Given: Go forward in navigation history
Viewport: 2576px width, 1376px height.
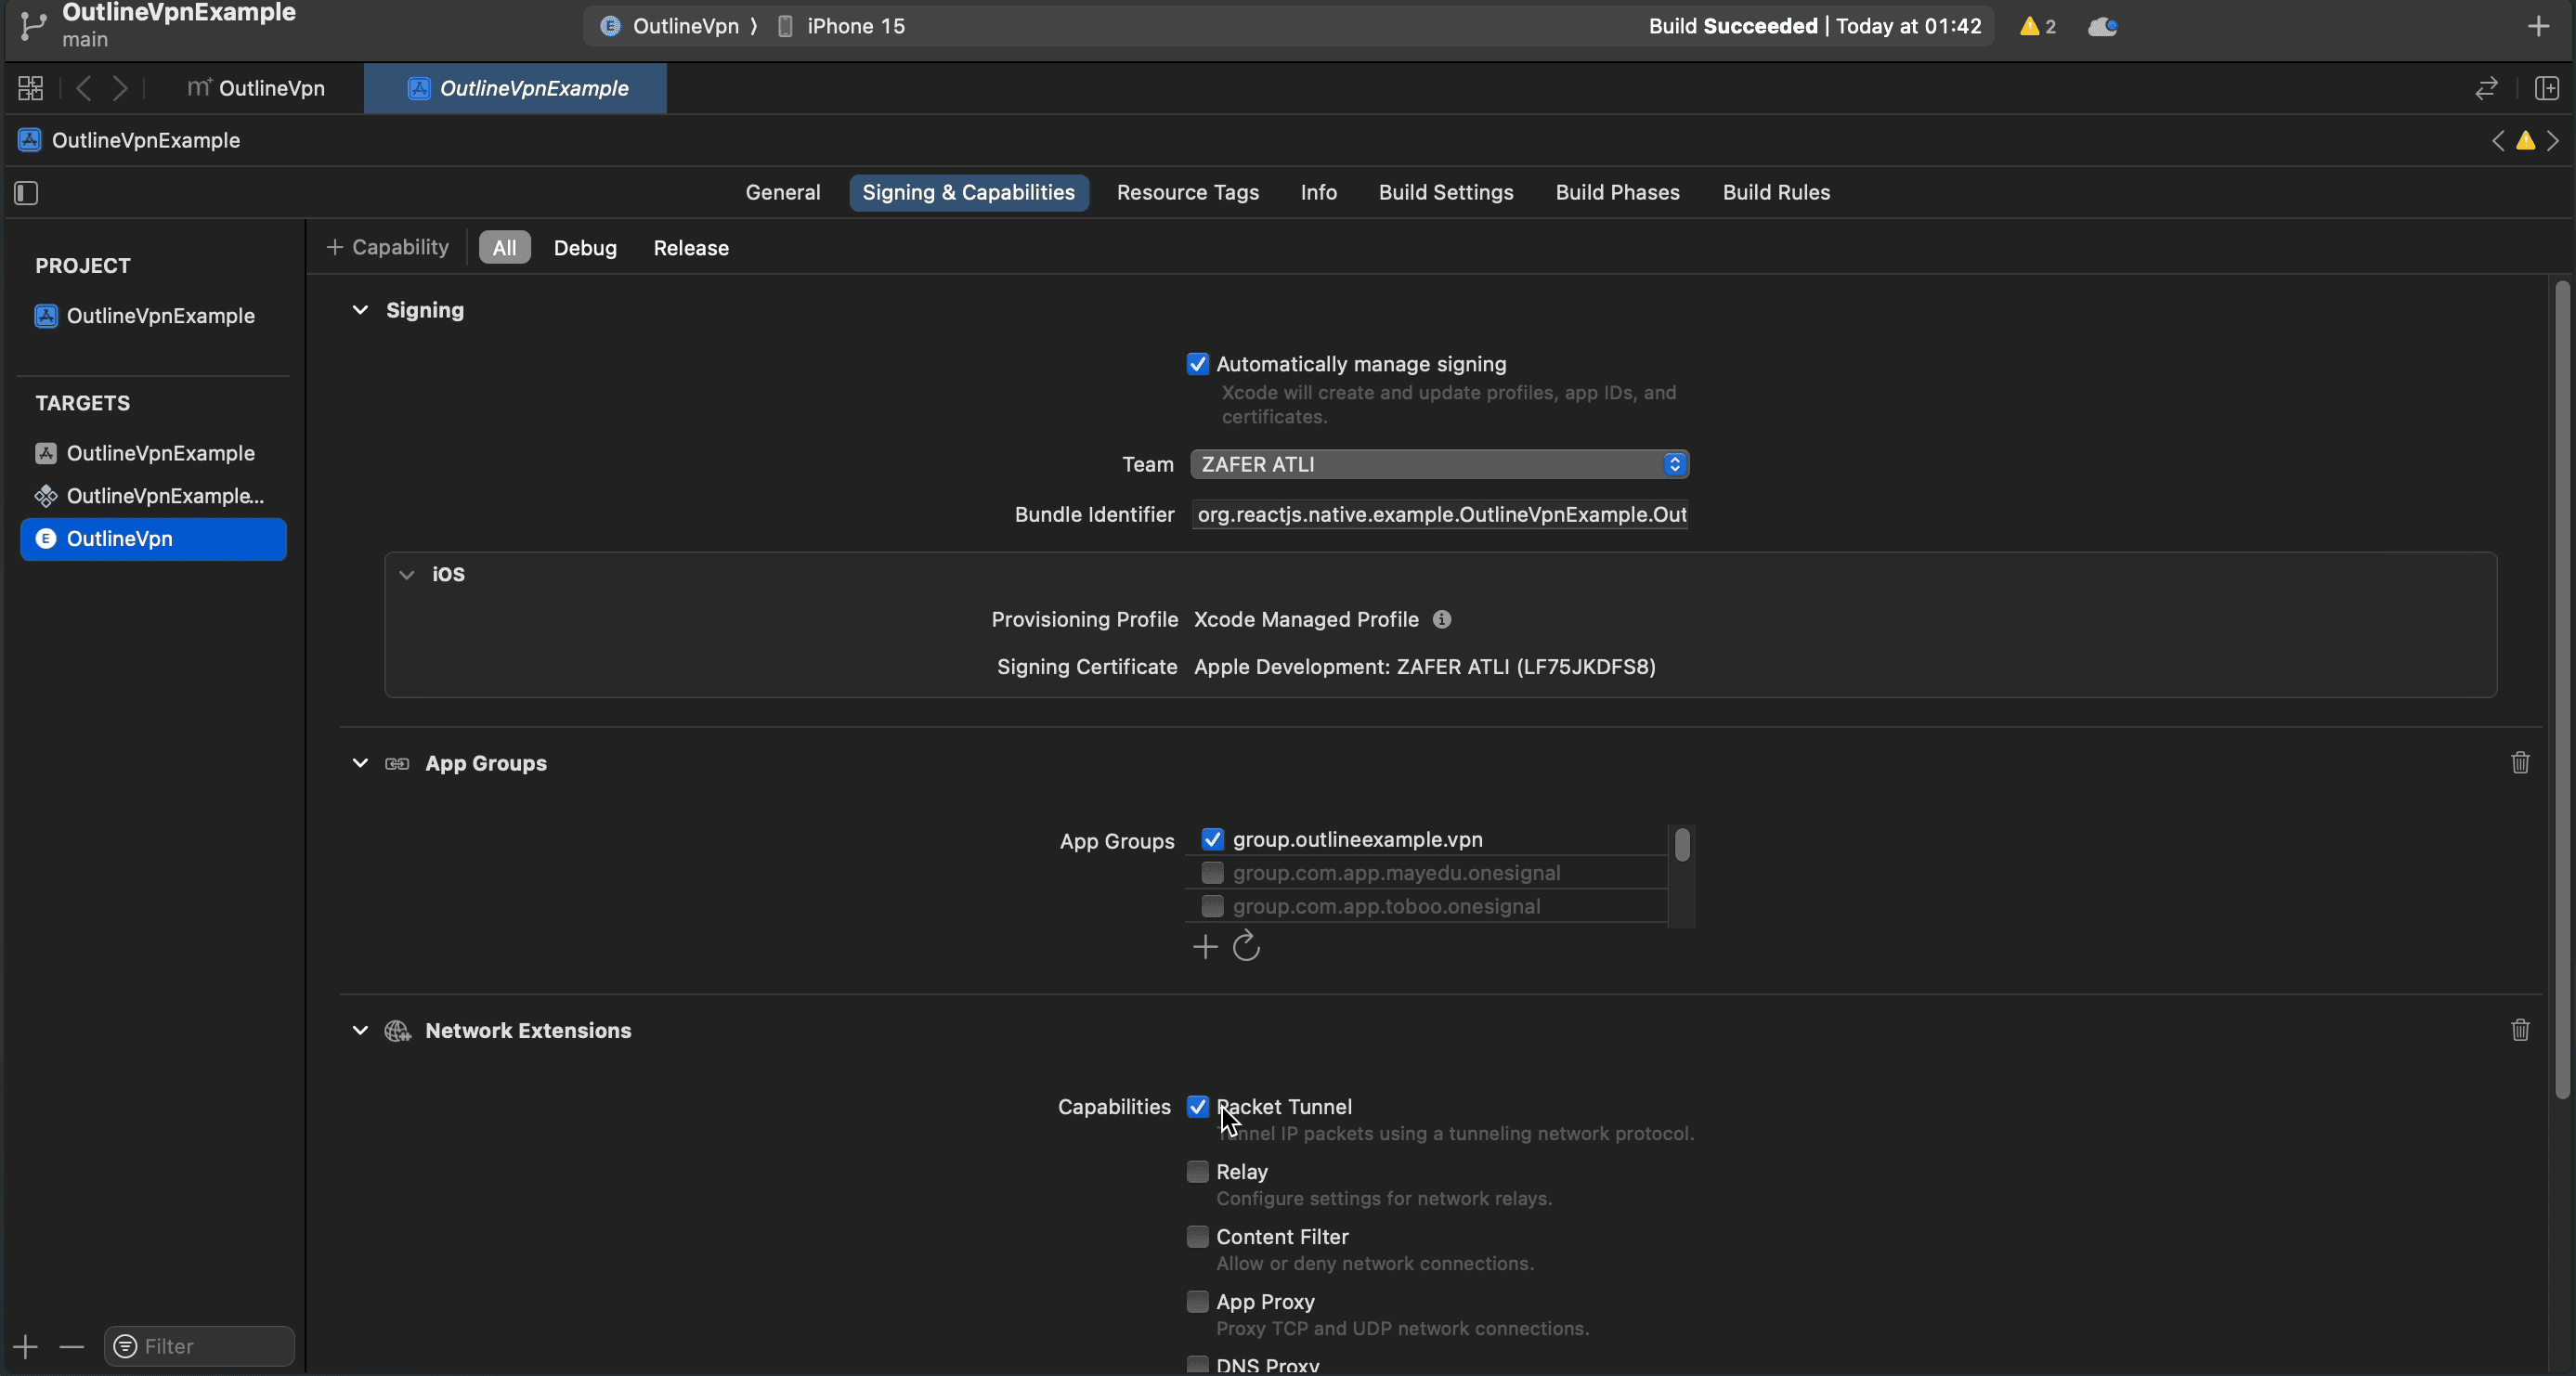Looking at the screenshot, I should [x=120, y=88].
